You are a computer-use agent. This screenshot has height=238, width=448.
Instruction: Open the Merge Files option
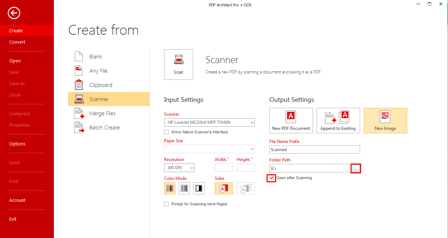click(108, 113)
